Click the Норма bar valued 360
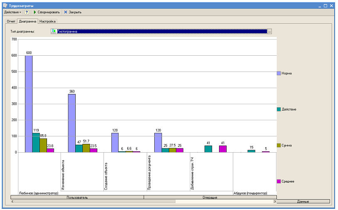The image size is (338, 210). [72, 123]
